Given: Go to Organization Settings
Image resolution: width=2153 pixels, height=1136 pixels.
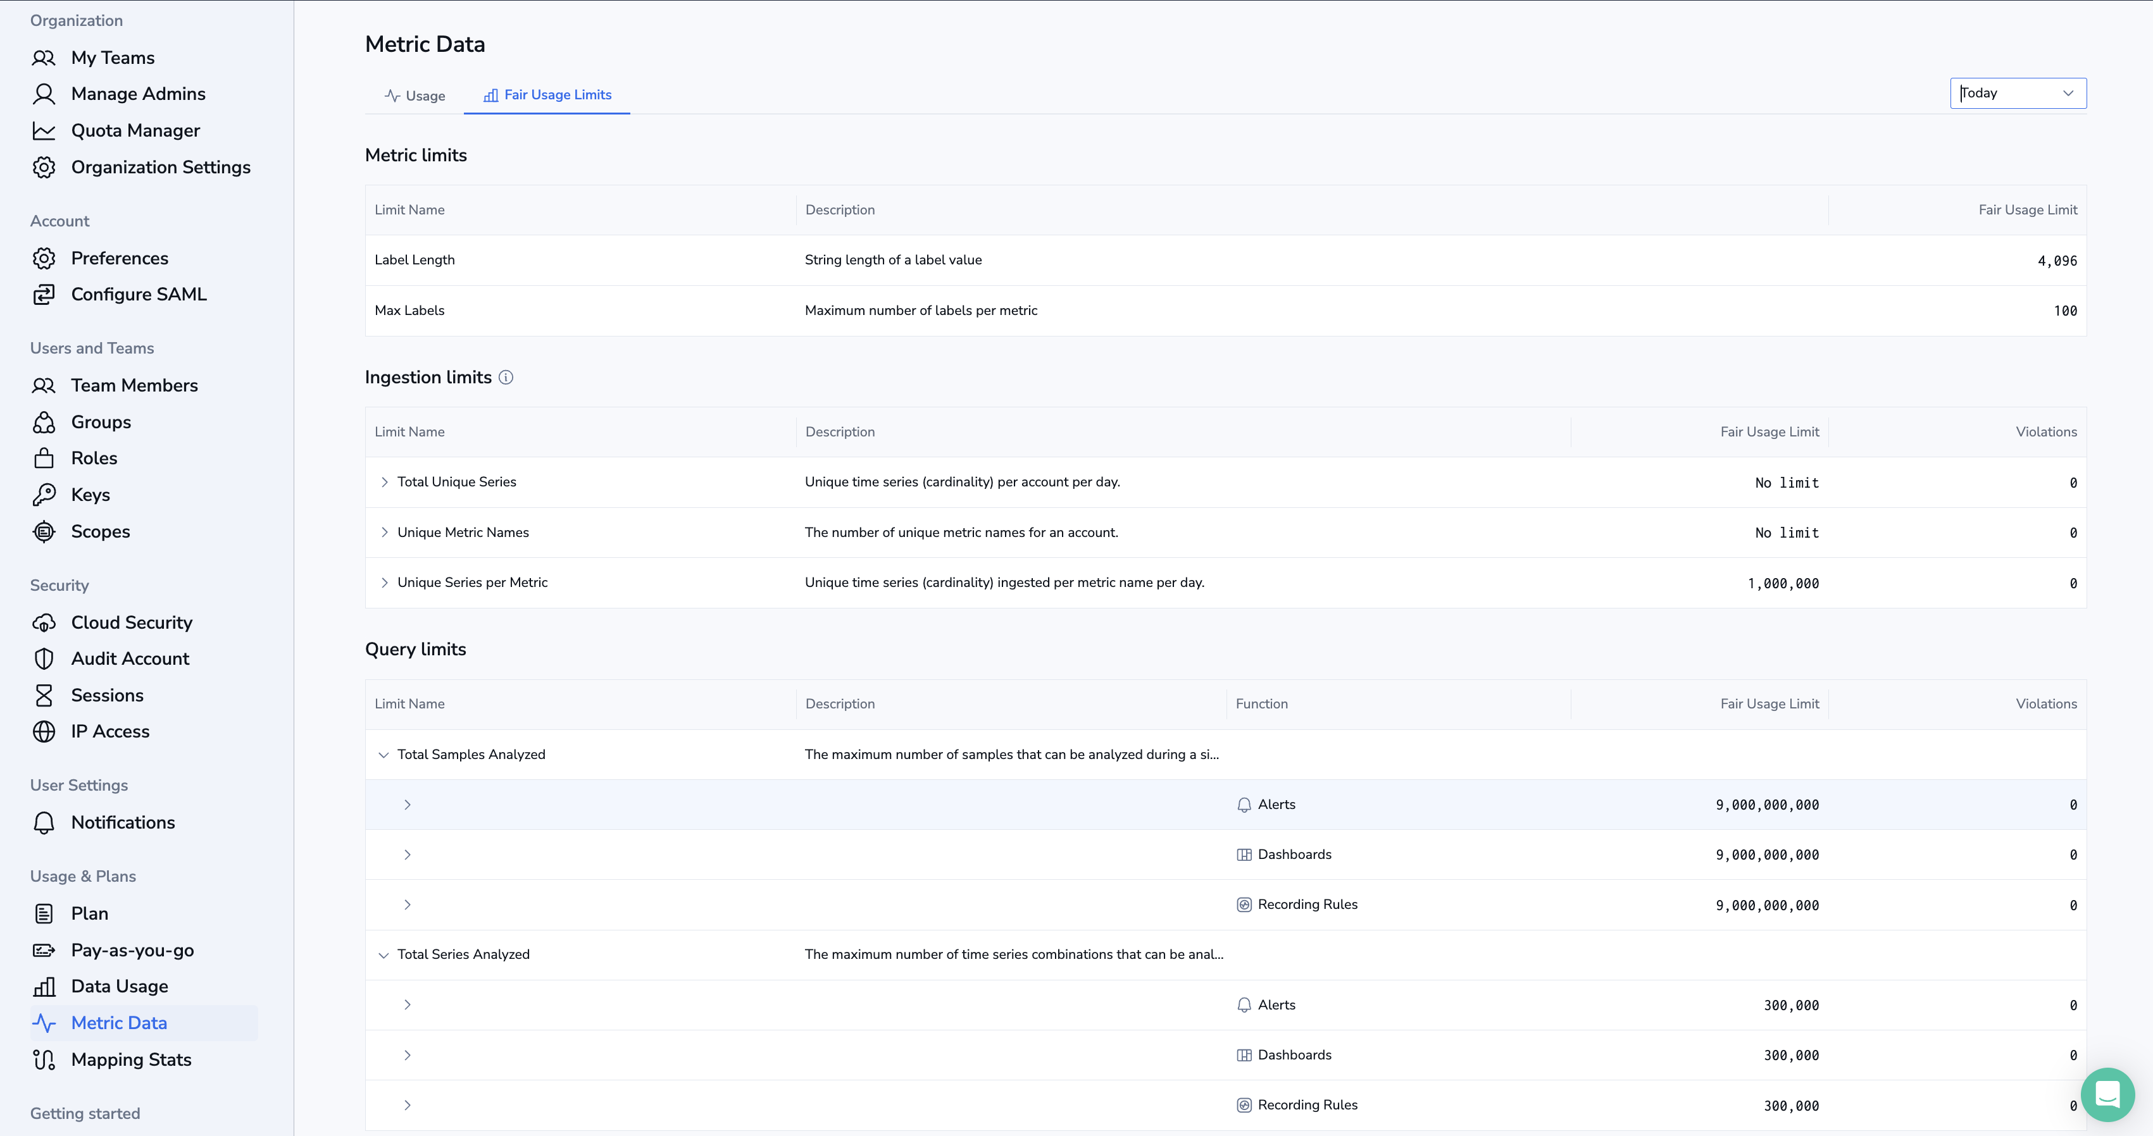Looking at the screenshot, I should [x=161, y=168].
